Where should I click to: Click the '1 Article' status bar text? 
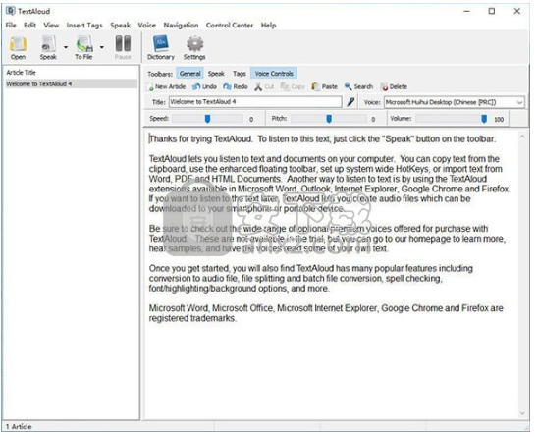point(19,427)
